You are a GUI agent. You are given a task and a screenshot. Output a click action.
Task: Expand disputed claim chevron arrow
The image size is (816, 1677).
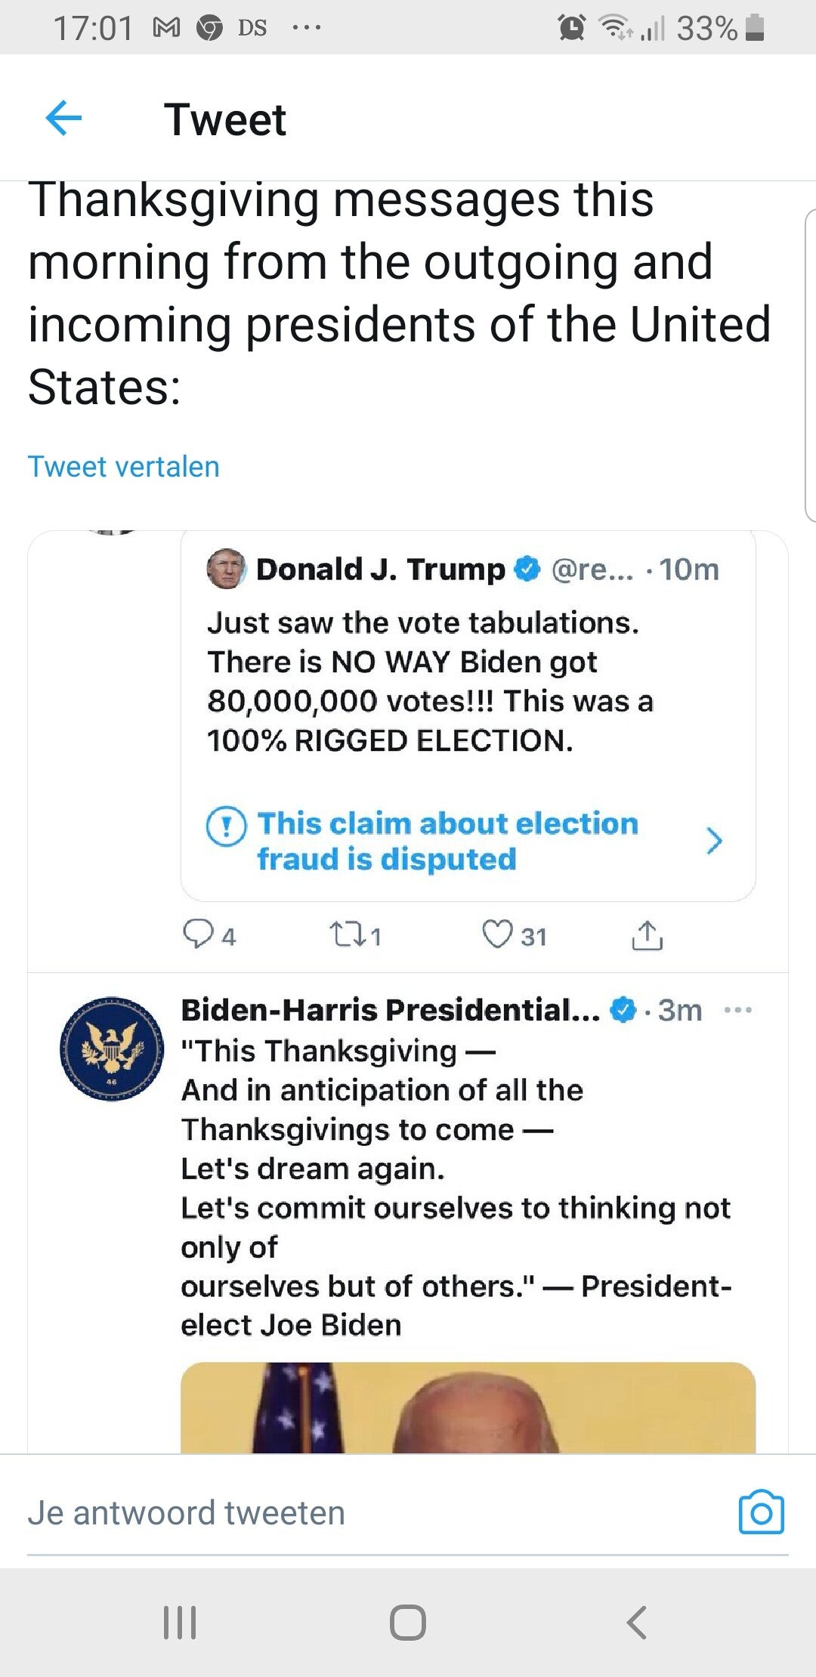click(713, 841)
